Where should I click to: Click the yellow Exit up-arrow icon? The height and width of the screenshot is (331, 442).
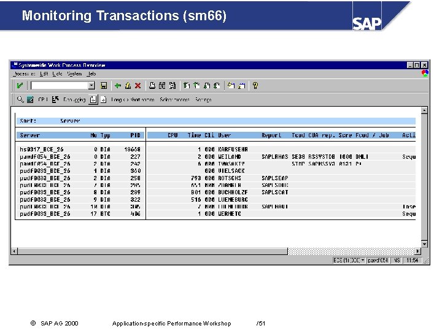[128, 86]
